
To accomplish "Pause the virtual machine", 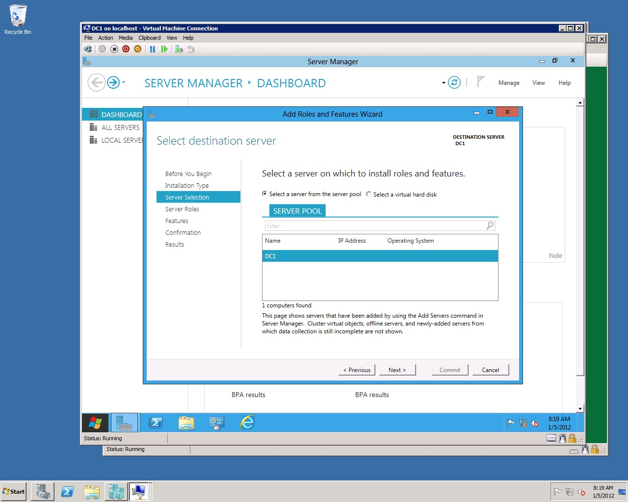I will click(153, 49).
